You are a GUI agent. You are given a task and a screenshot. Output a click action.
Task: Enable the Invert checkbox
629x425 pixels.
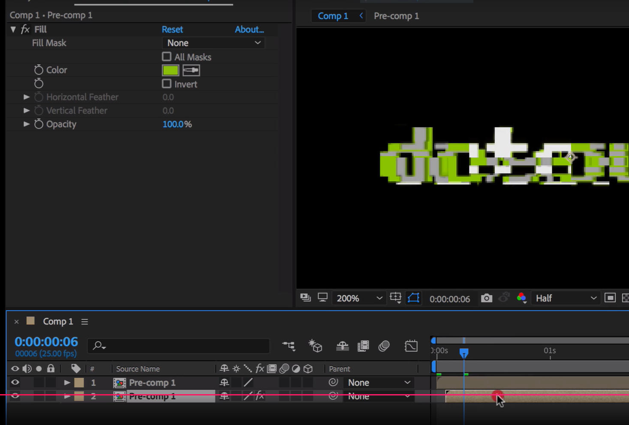click(x=166, y=84)
